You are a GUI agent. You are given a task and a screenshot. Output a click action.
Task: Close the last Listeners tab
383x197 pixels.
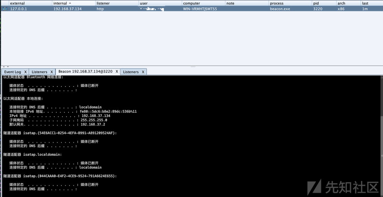[143, 72]
